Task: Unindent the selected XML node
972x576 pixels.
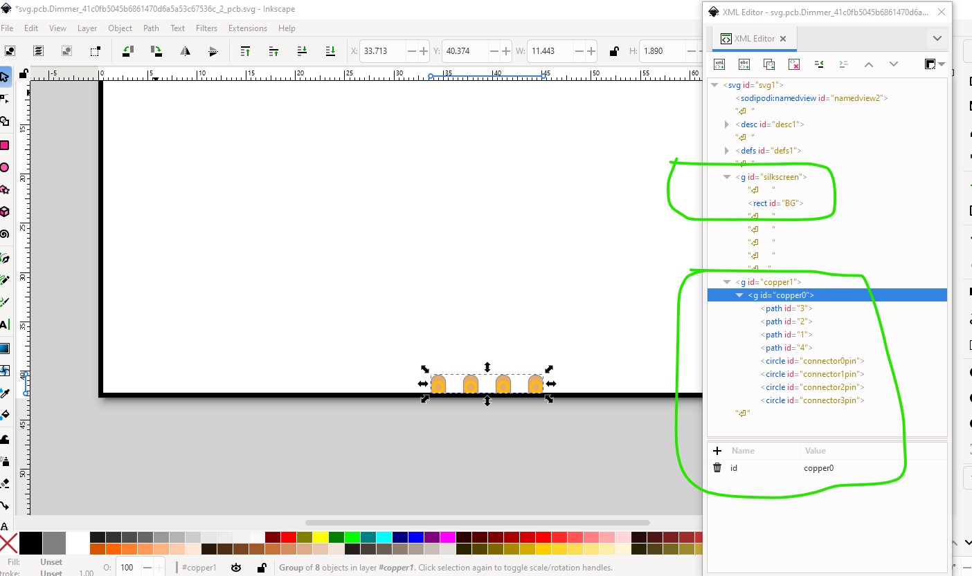Action: tap(819, 64)
